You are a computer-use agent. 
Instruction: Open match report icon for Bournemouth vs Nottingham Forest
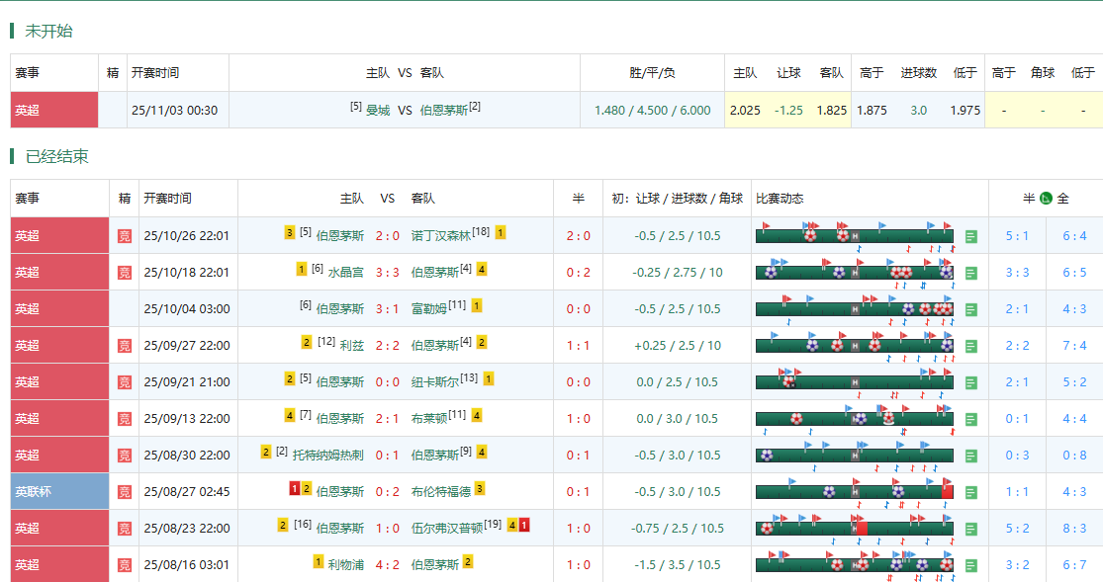pyautogui.click(x=970, y=236)
